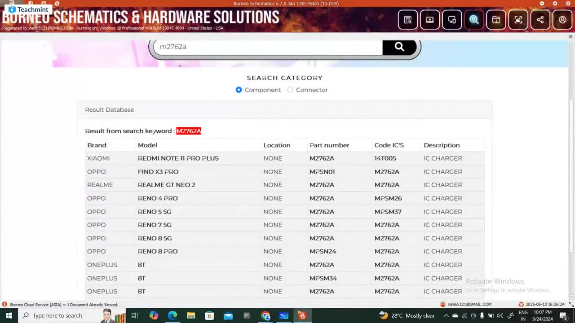Click the Model column header

[147, 145]
